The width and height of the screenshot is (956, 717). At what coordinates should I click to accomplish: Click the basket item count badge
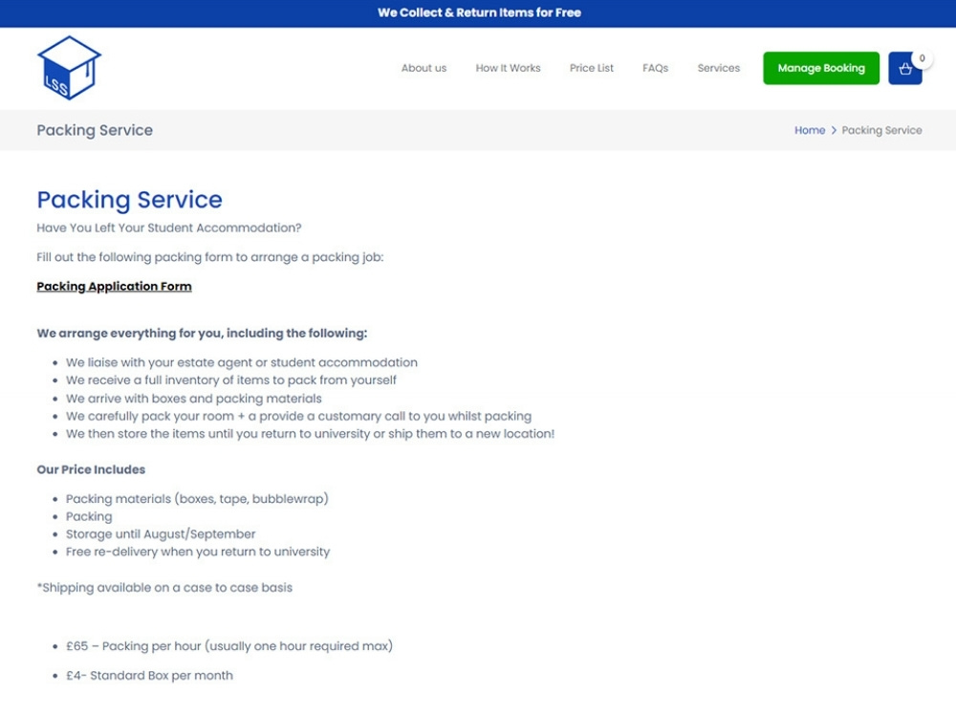click(x=922, y=58)
